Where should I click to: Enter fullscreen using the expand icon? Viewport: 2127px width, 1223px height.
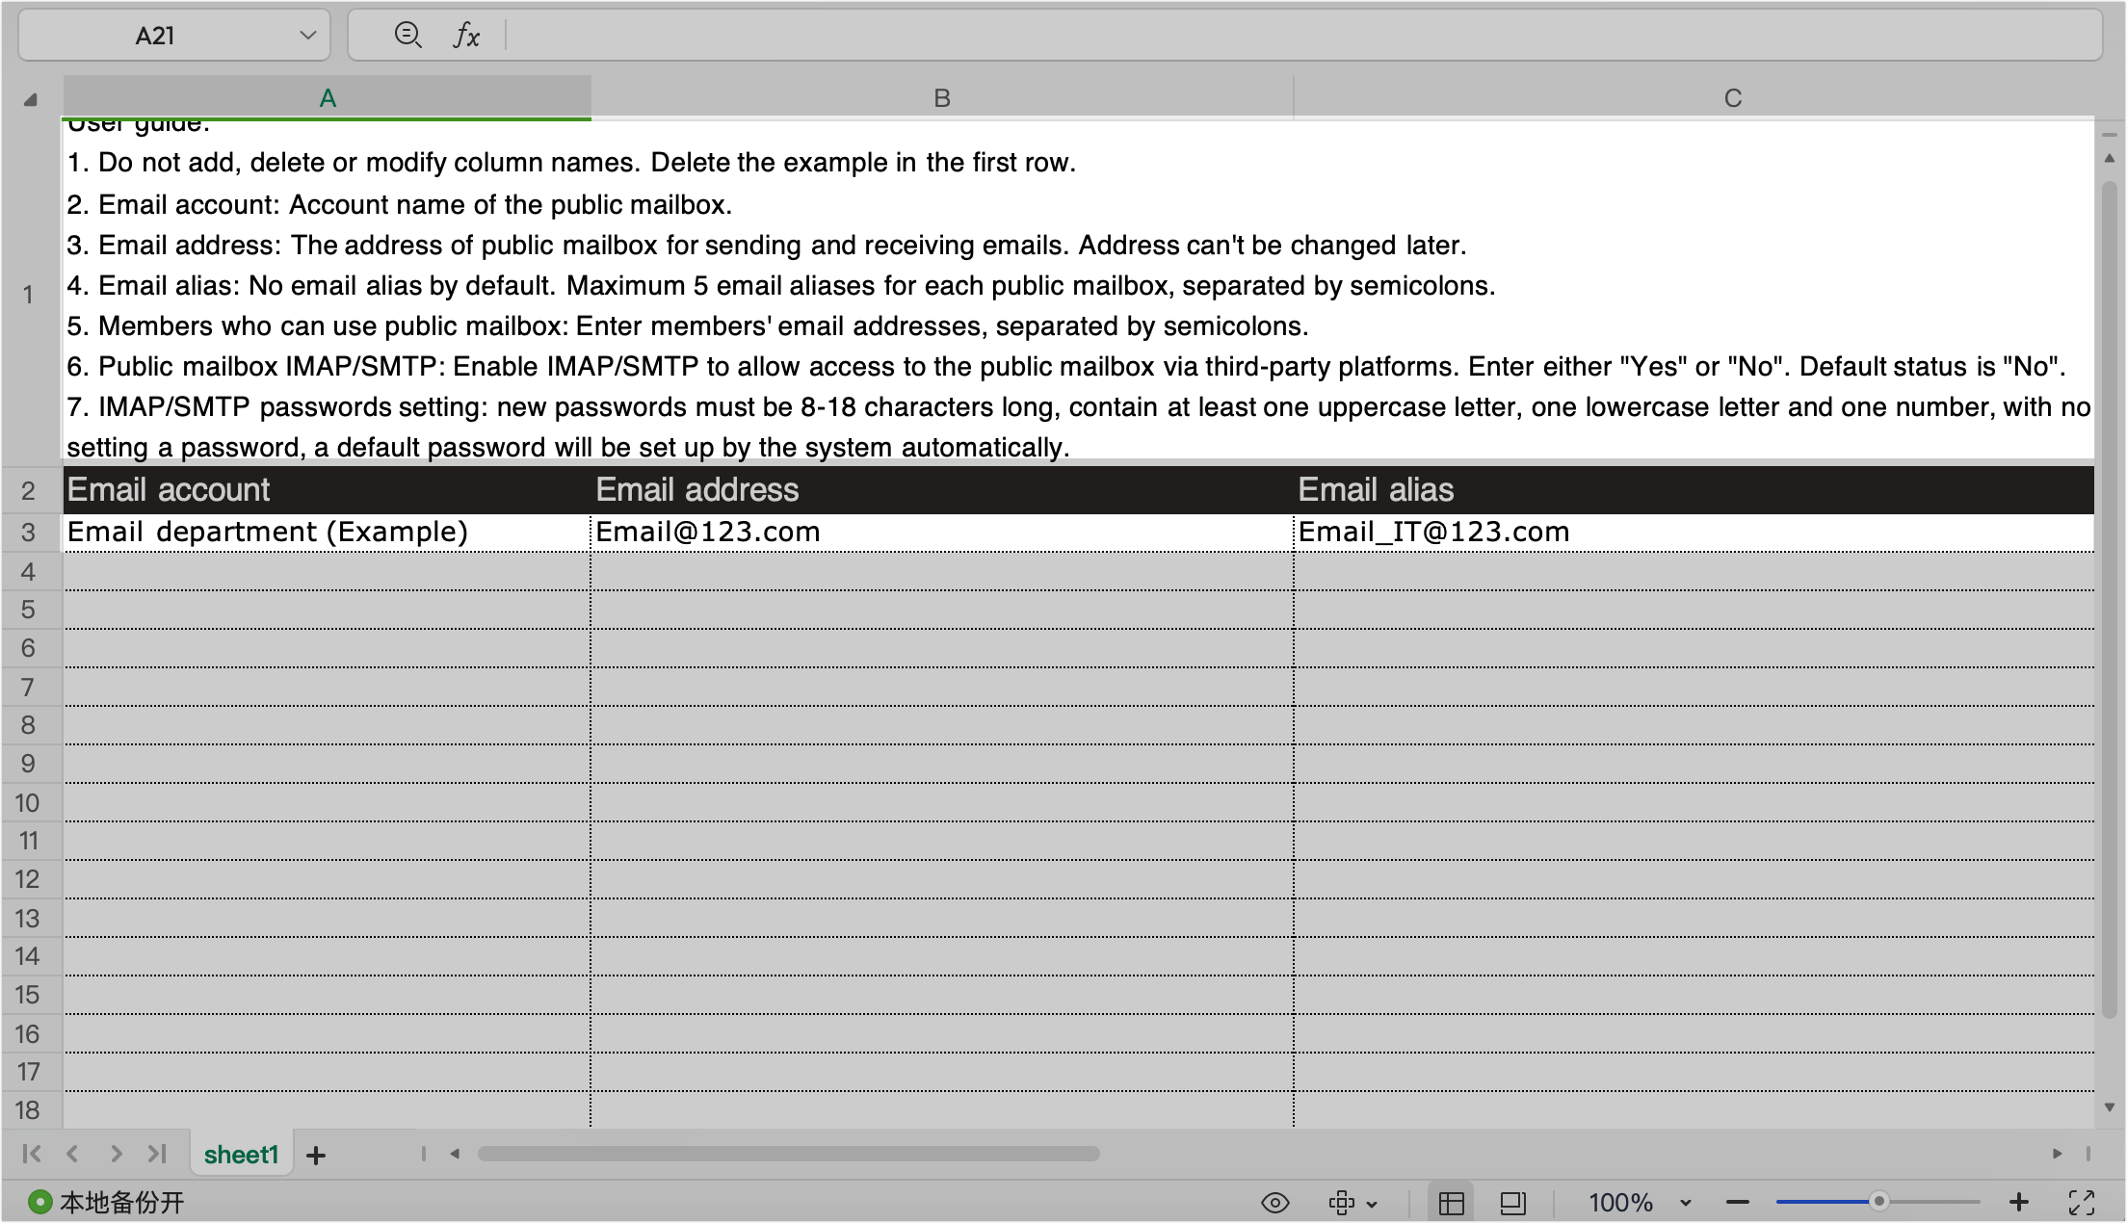[2081, 1202]
